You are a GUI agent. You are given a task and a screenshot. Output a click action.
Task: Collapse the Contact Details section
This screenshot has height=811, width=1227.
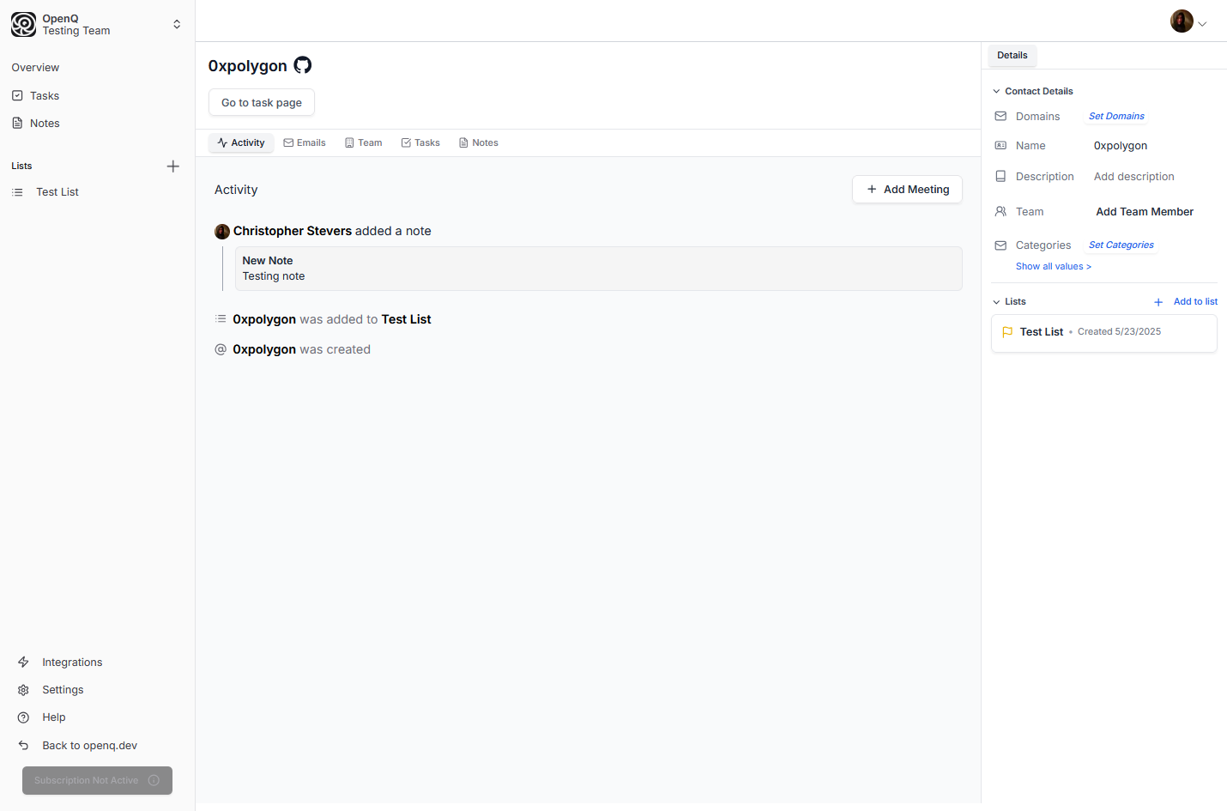click(x=995, y=91)
